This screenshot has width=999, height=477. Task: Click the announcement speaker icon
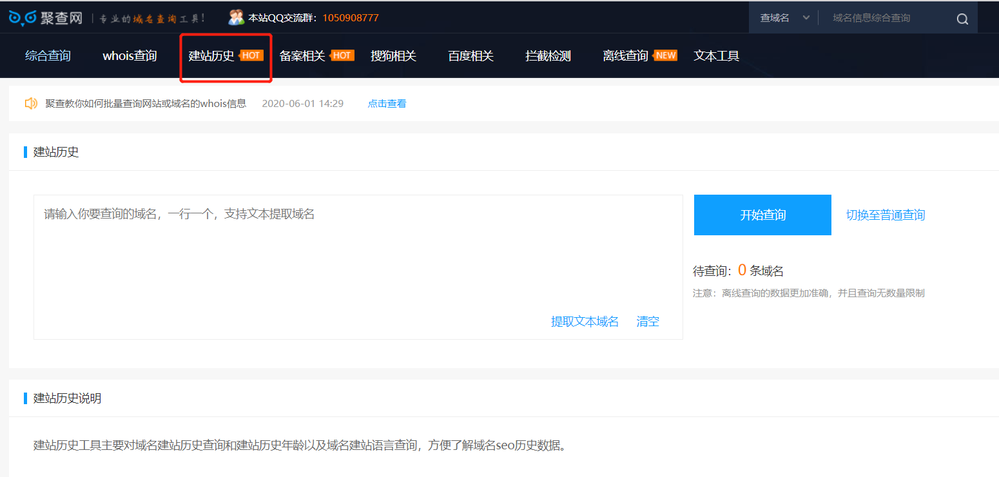tap(30, 103)
